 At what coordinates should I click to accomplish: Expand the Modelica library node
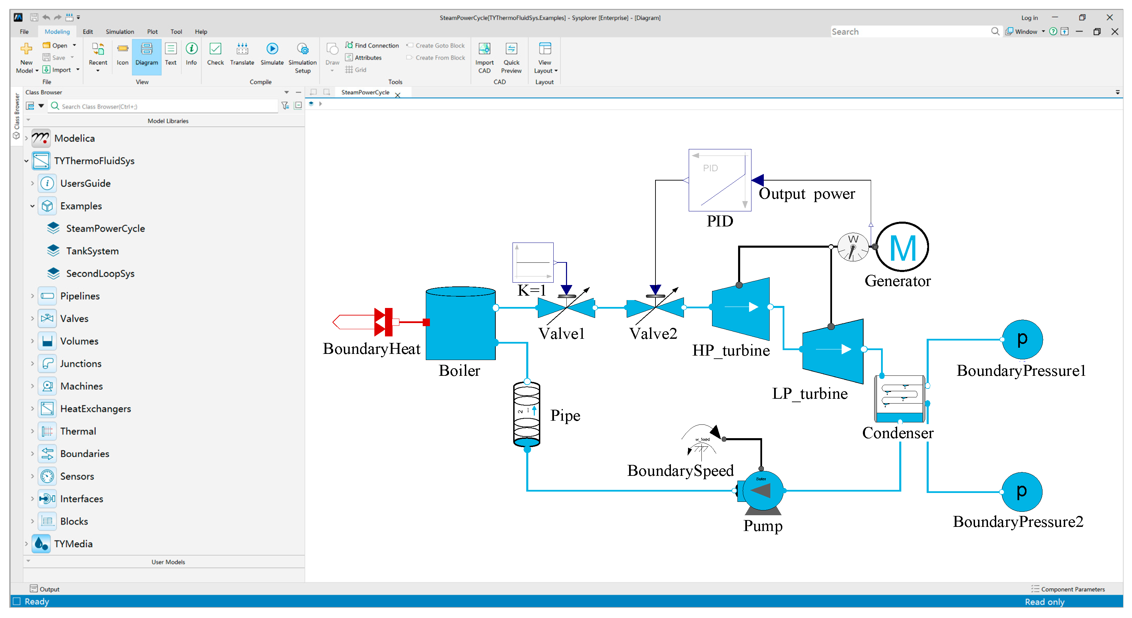[26, 138]
